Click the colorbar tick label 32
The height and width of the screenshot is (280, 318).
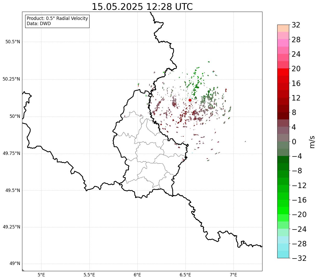click(x=296, y=25)
